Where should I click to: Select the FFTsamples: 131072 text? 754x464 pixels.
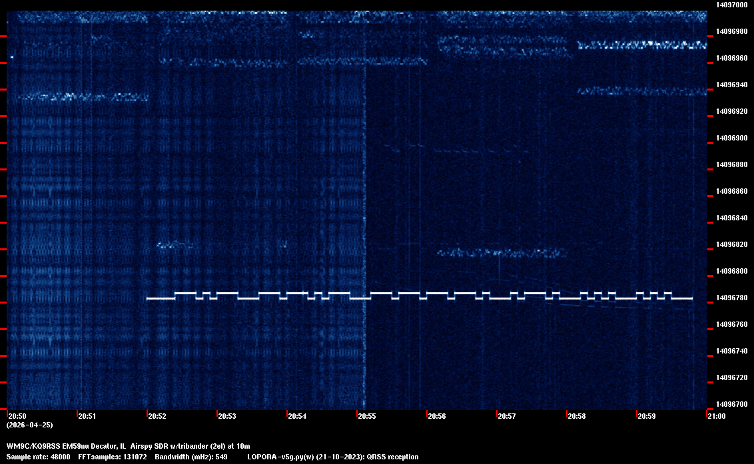[112, 457]
